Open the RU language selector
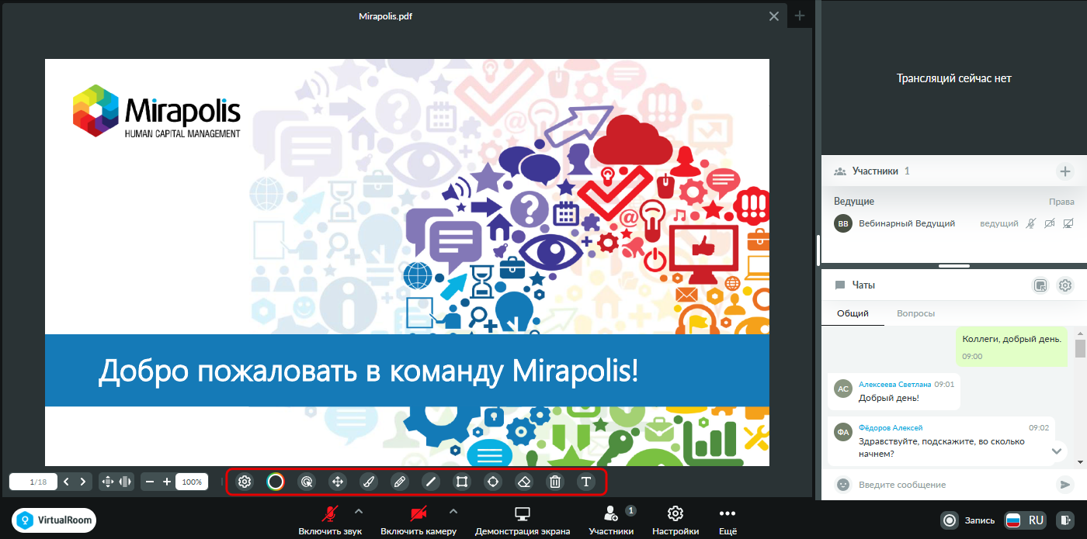This screenshot has width=1087, height=539. pos(1026,520)
